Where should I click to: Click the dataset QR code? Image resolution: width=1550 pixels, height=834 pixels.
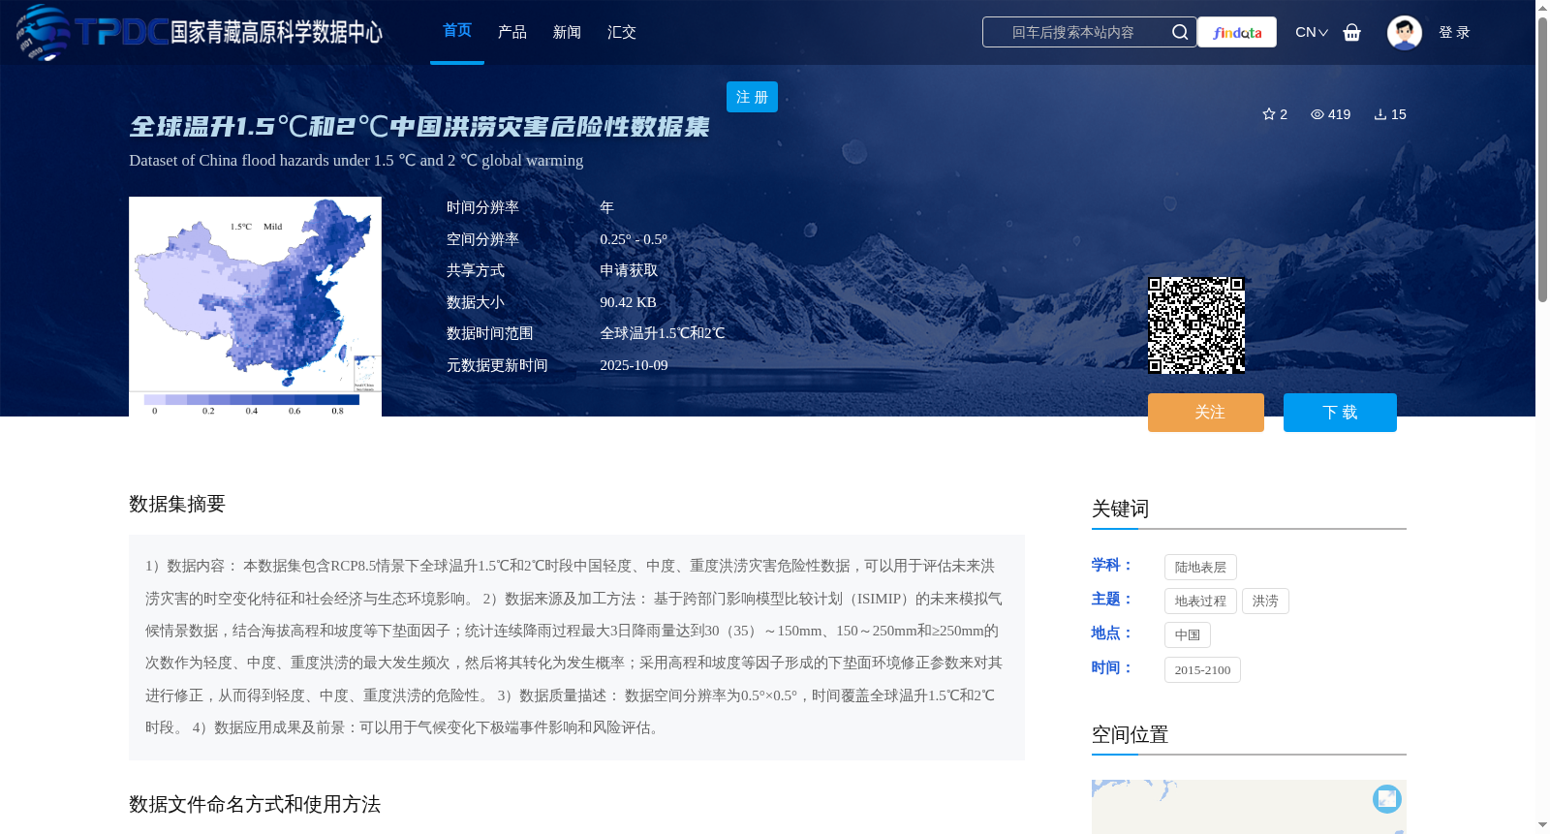1196,324
